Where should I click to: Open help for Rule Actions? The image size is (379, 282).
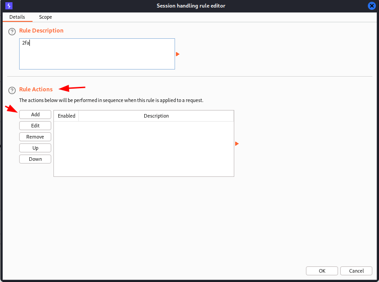coord(12,90)
